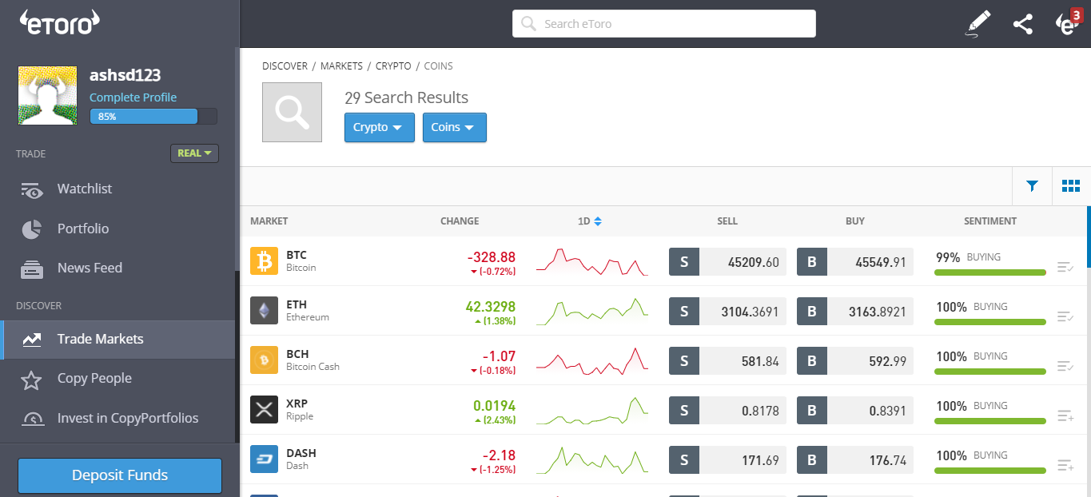Screen dimensions: 1091x497
Task: Open eToro notifications icon with badge 3
Action: click(x=1067, y=22)
